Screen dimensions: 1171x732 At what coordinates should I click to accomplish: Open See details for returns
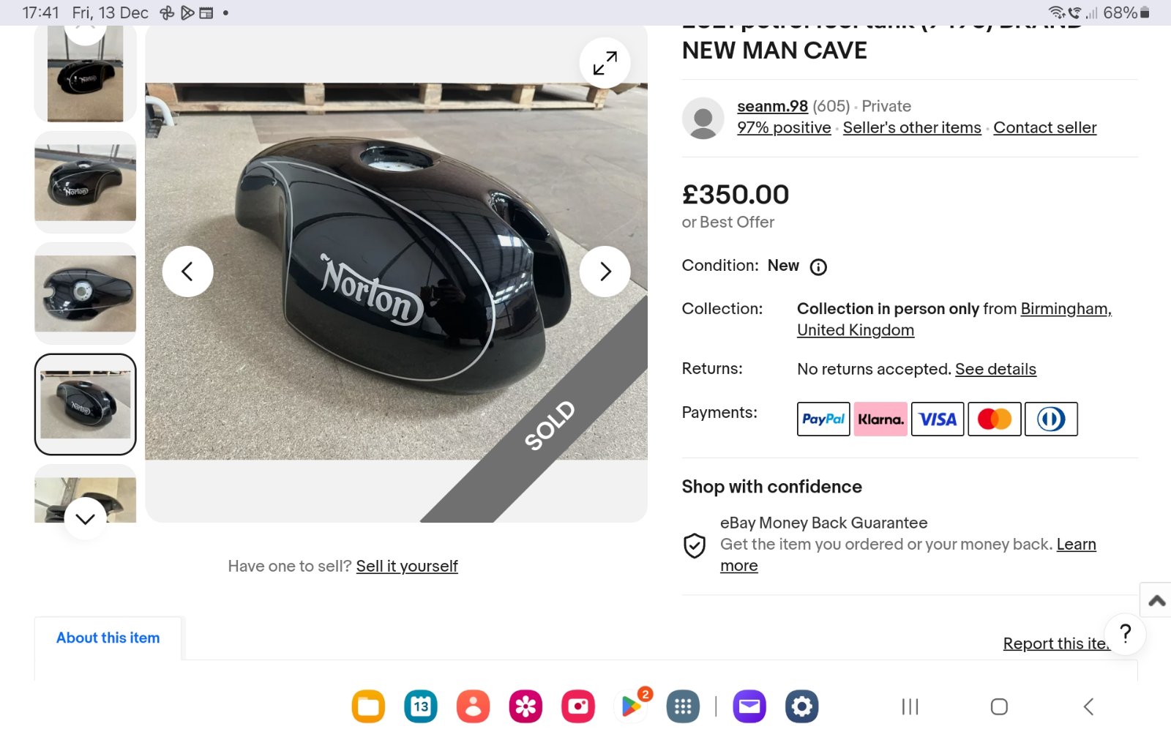(x=995, y=369)
